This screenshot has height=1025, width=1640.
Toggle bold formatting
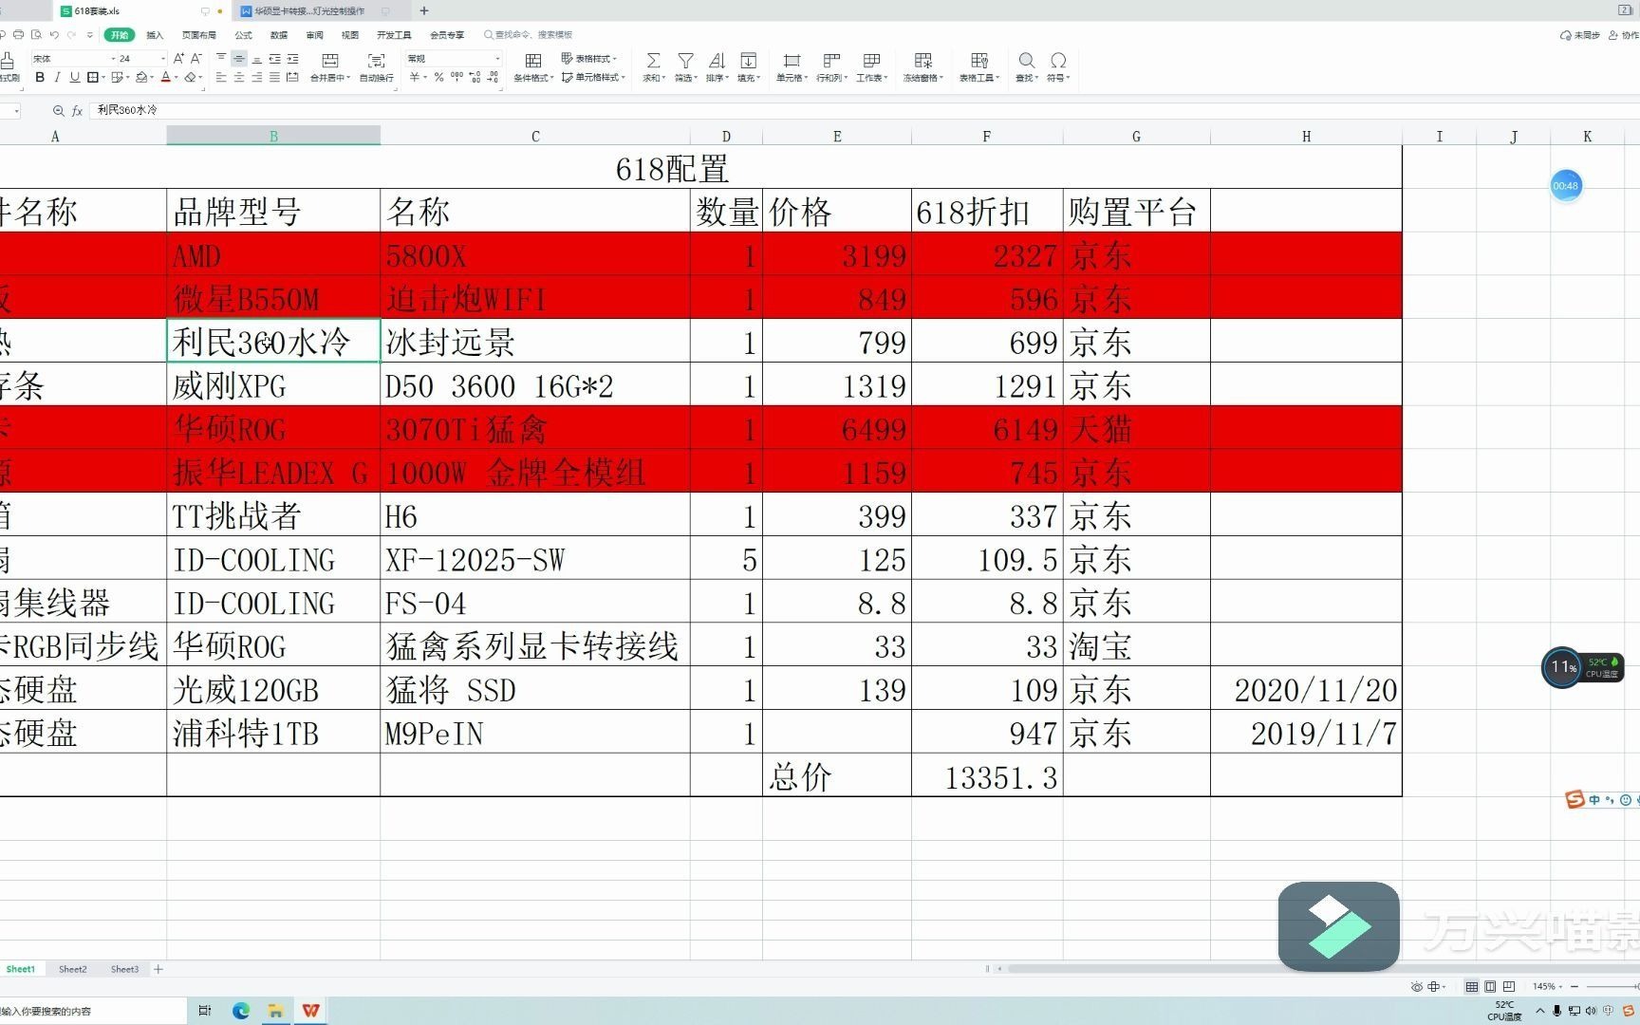pos(40,78)
